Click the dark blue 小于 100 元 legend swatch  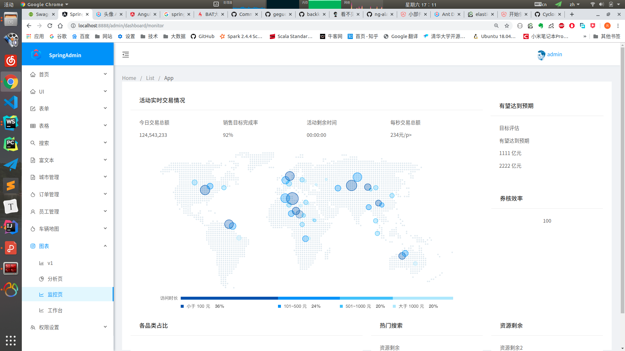pos(182,306)
